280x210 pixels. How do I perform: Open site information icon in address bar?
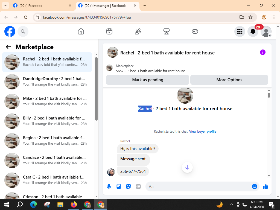click(x=37, y=17)
